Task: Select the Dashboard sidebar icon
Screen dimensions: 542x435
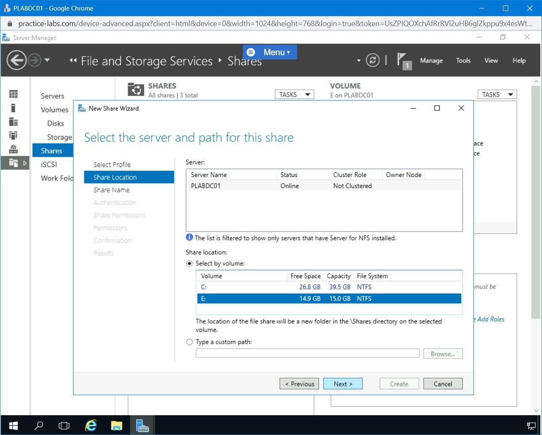Action: point(13,94)
